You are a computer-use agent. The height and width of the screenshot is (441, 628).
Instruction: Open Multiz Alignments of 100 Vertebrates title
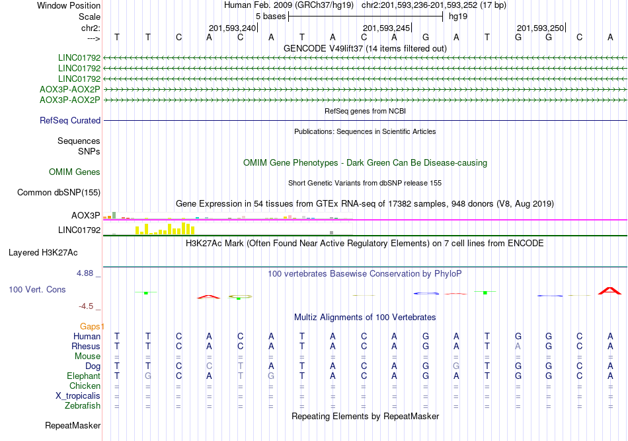(x=365, y=317)
